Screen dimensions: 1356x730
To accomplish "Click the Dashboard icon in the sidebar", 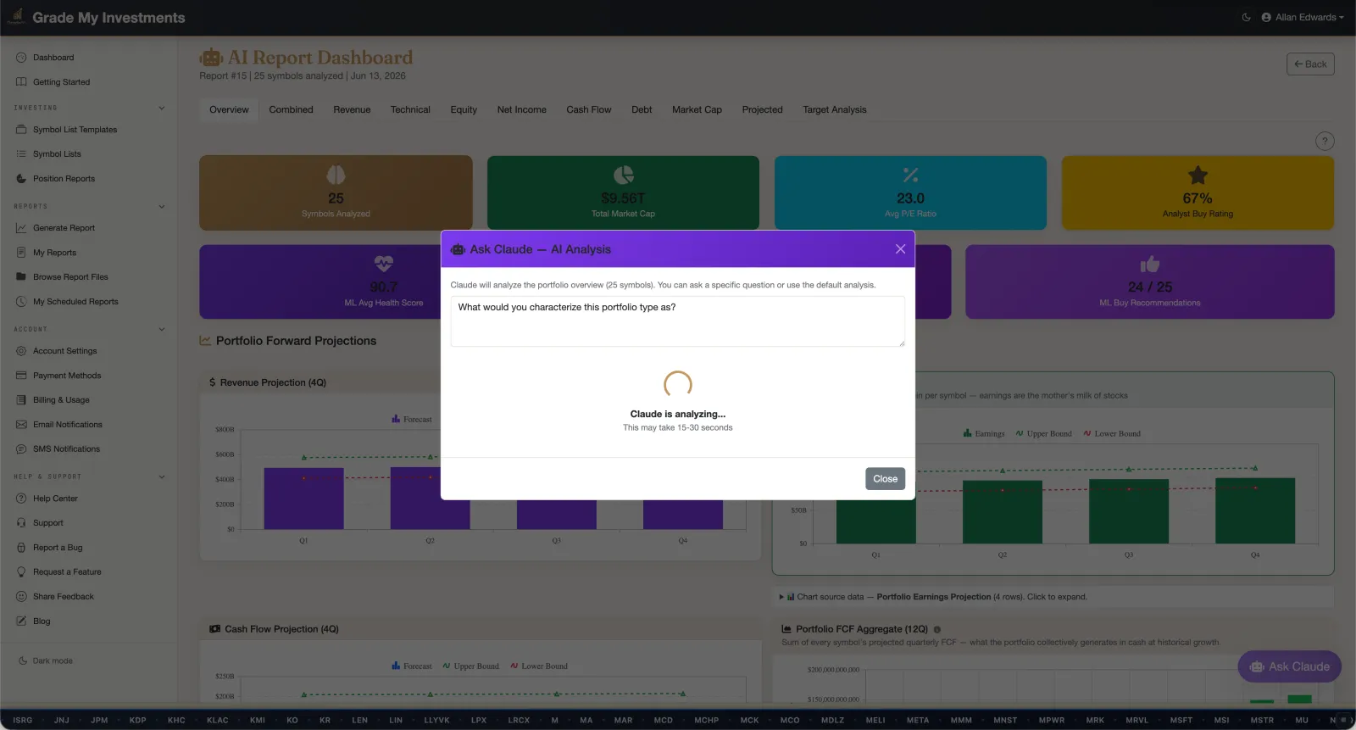I will [21, 58].
